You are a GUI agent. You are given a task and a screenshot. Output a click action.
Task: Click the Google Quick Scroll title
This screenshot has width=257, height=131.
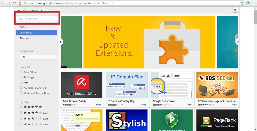coord(164,101)
